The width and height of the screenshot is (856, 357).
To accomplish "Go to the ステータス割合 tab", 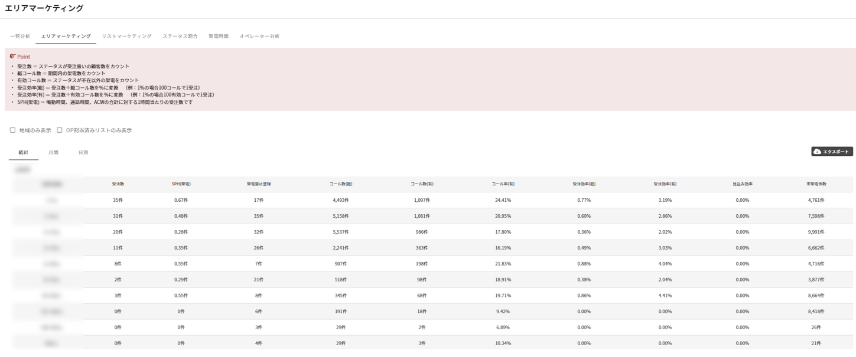I will pos(180,37).
